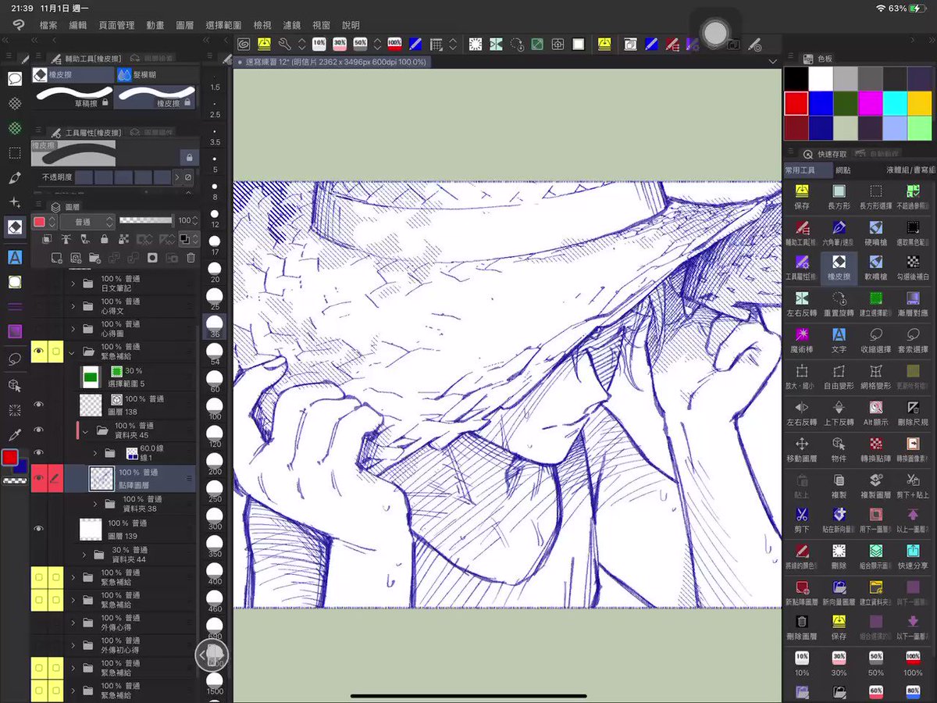Choose the 移動圖層 move layer tool
The height and width of the screenshot is (703, 937).
point(802,448)
